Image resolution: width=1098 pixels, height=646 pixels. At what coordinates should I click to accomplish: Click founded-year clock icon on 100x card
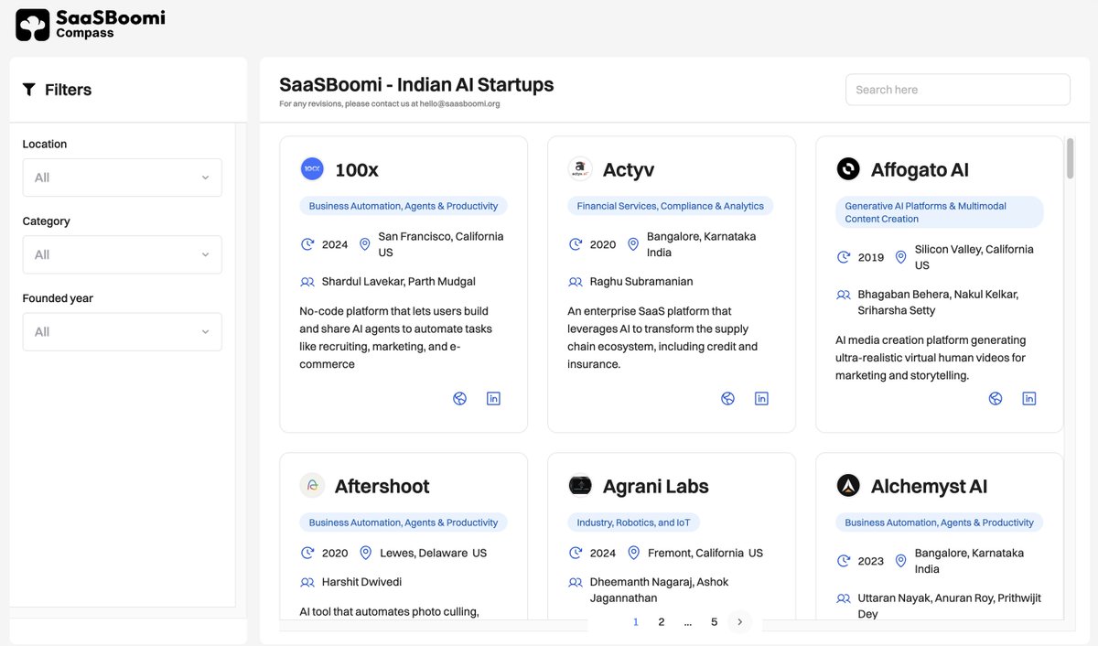tap(307, 244)
